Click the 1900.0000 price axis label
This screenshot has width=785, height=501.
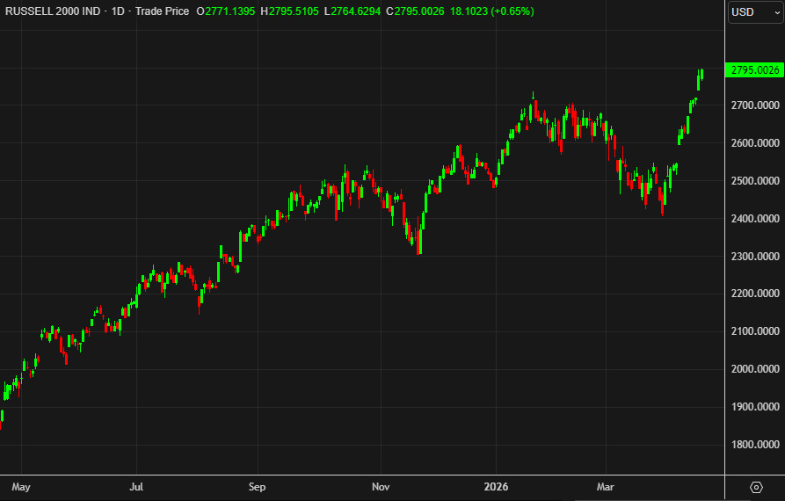pos(755,407)
